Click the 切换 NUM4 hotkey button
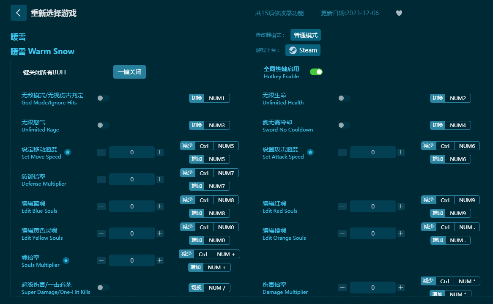The image size is (493, 304). point(451,125)
